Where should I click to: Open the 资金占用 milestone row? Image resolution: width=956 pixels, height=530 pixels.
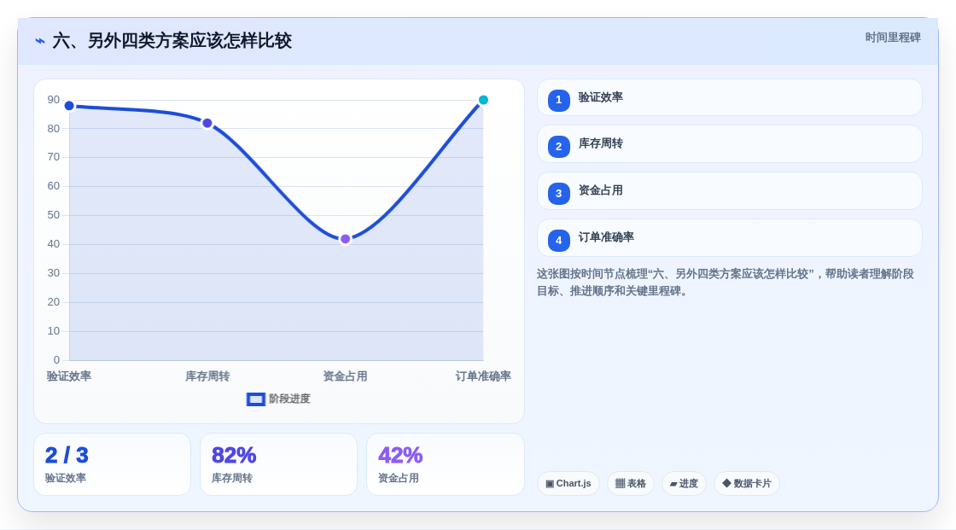point(729,191)
